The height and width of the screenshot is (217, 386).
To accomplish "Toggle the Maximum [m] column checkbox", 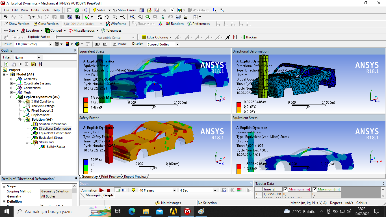I will pos(315,189).
